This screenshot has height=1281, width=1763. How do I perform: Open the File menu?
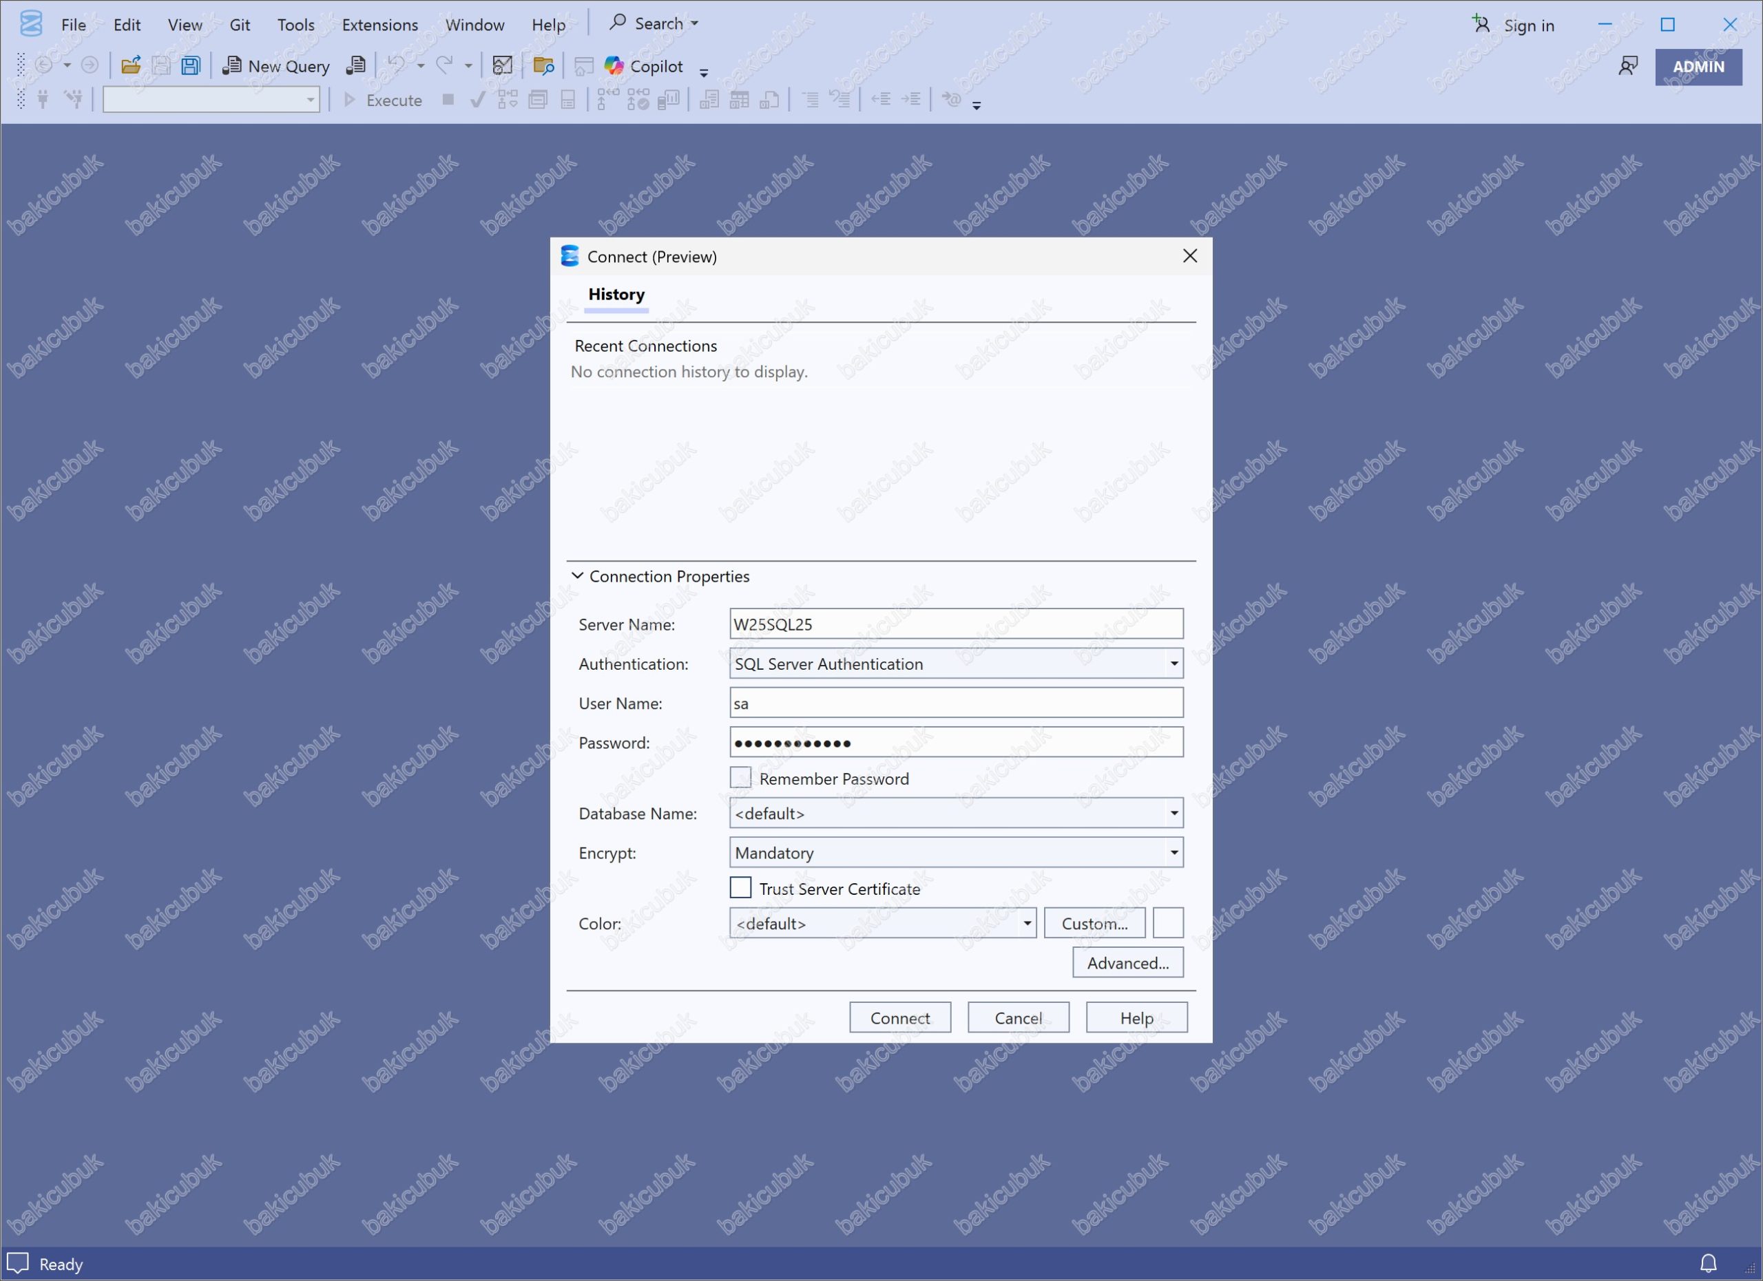[74, 25]
